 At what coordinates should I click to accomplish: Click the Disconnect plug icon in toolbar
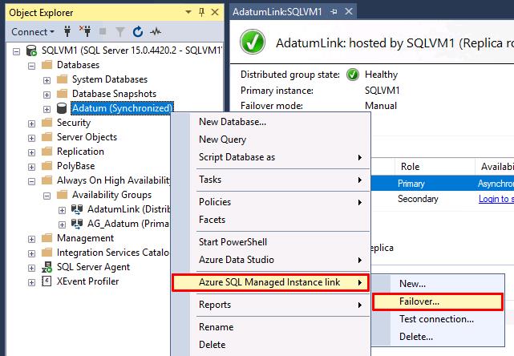pos(85,31)
